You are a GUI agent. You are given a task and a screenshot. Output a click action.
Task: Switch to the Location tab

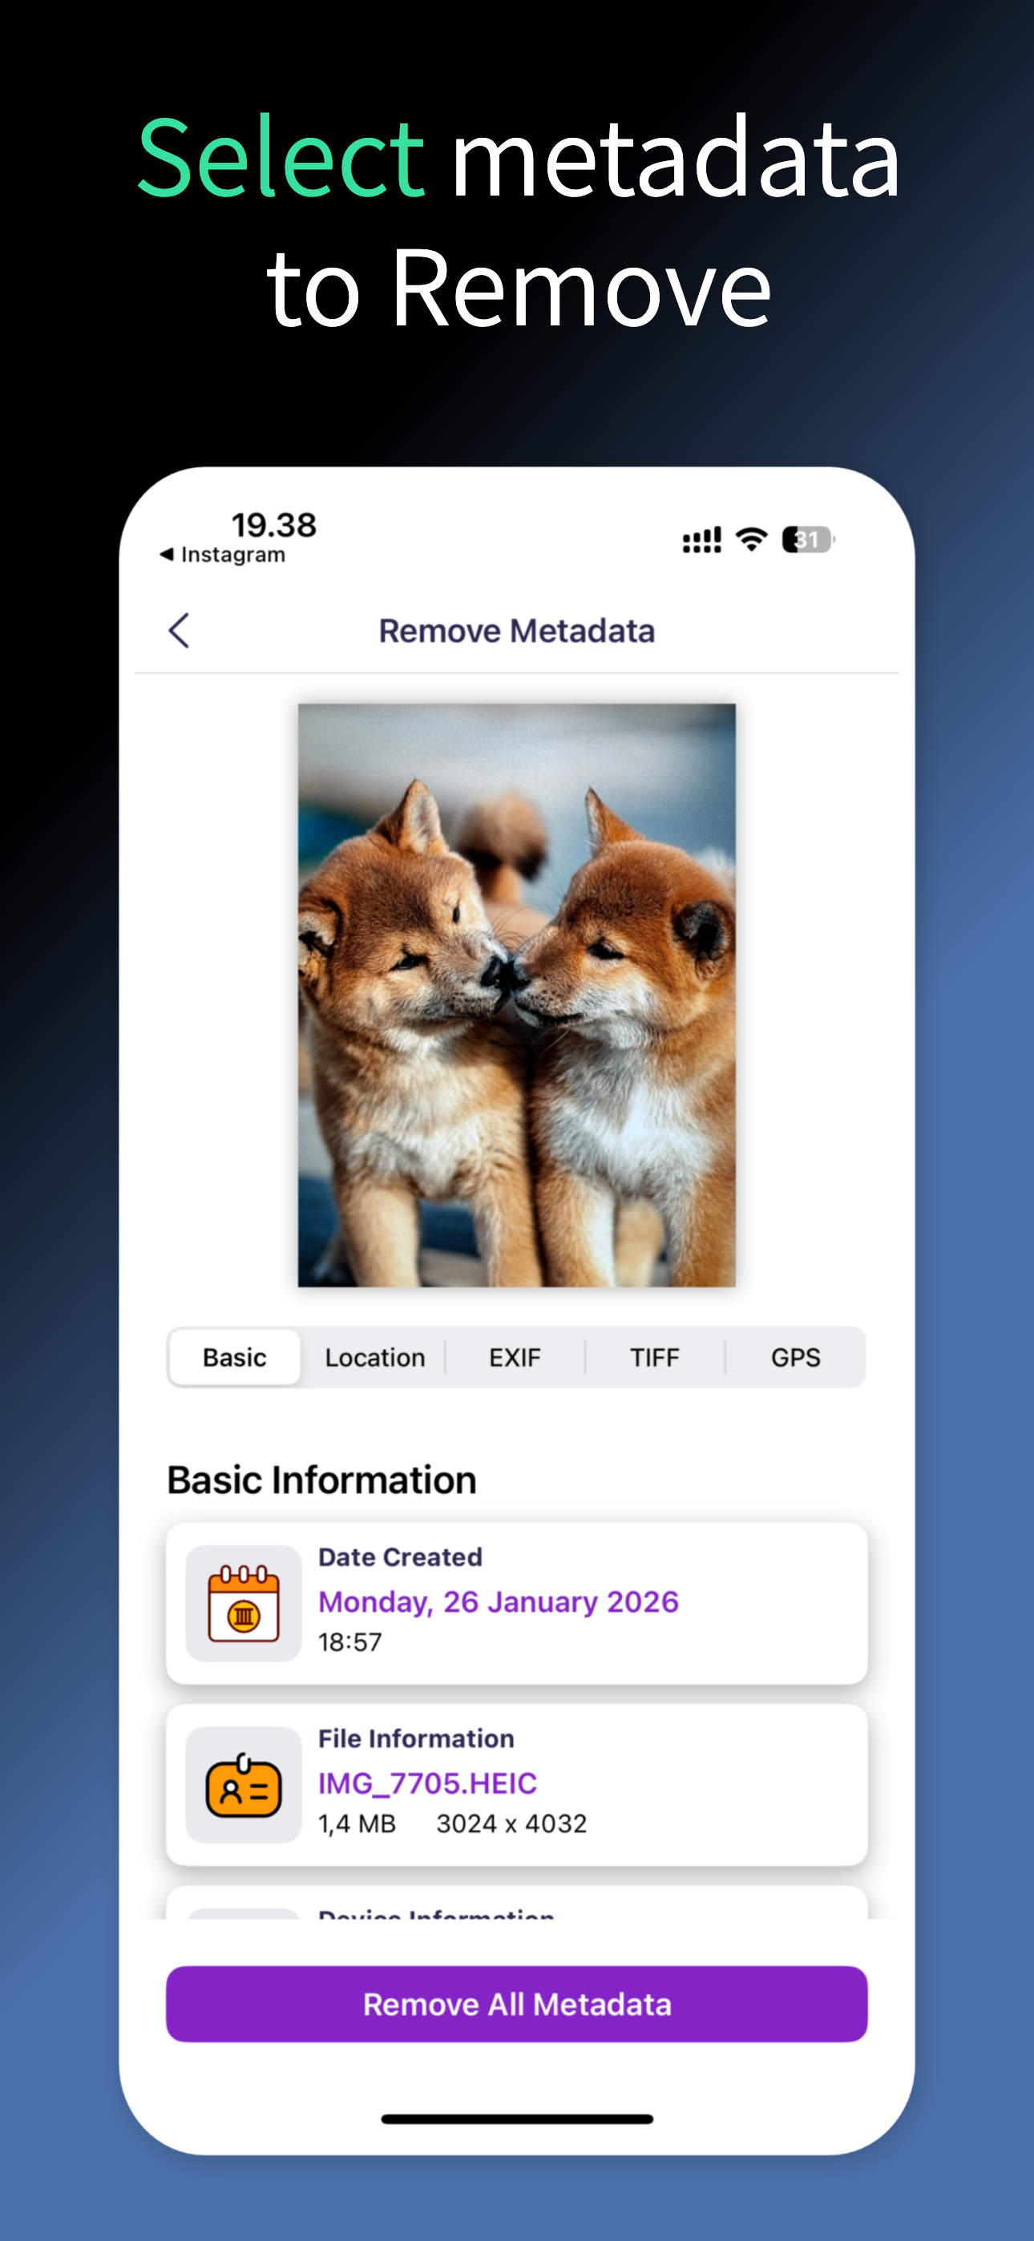tap(375, 1357)
